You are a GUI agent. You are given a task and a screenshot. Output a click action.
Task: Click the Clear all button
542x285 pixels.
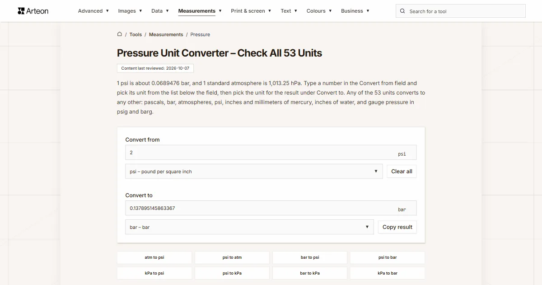coord(402,171)
